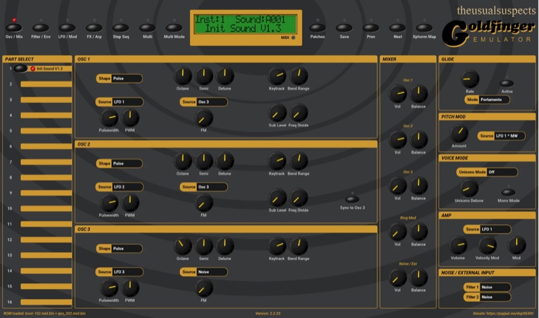Screen dimensions: 539x318
Task: Open OSC 3 FM Source Noise dropdown
Action: [203, 272]
